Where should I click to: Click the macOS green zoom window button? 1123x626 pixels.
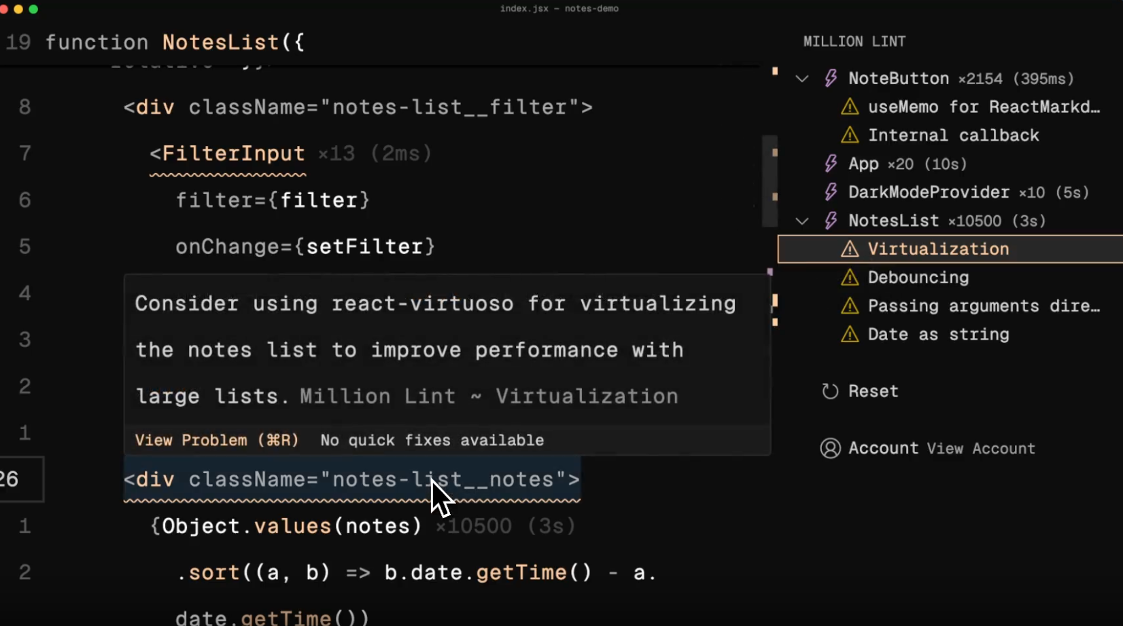pyautogui.click(x=33, y=9)
